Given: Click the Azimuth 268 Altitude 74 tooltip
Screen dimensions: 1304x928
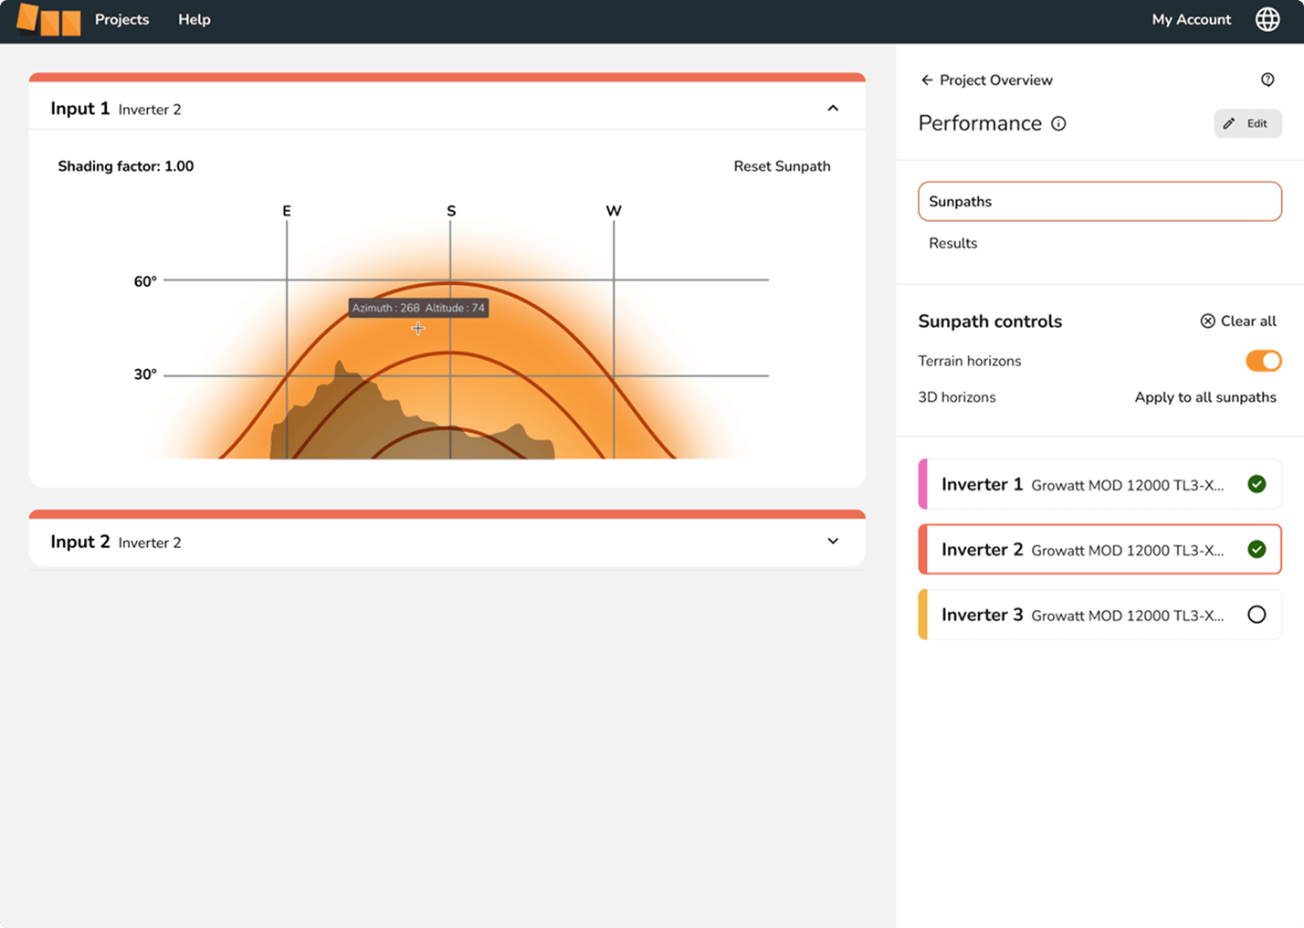Looking at the screenshot, I should tap(418, 308).
